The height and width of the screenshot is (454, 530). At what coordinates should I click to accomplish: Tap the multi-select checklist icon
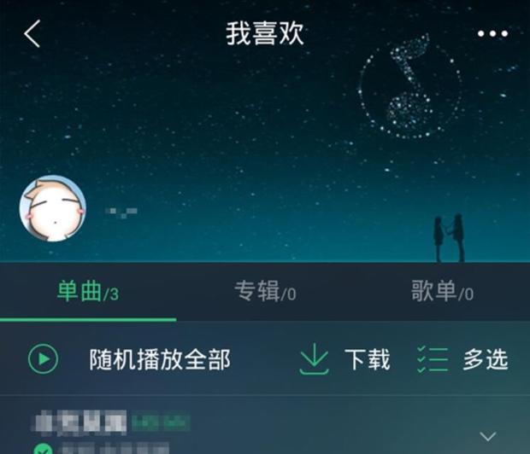click(x=433, y=359)
